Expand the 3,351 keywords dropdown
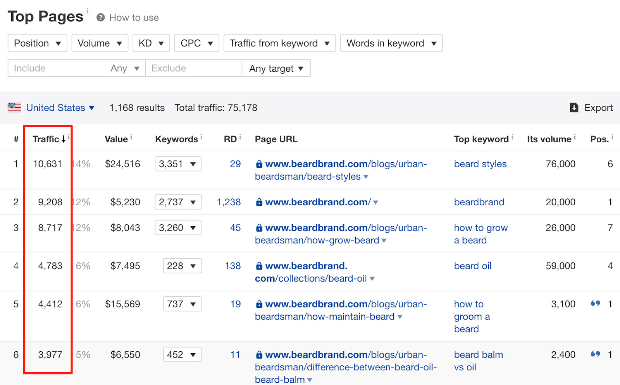This screenshot has height=385, width=620. tap(178, 164)
